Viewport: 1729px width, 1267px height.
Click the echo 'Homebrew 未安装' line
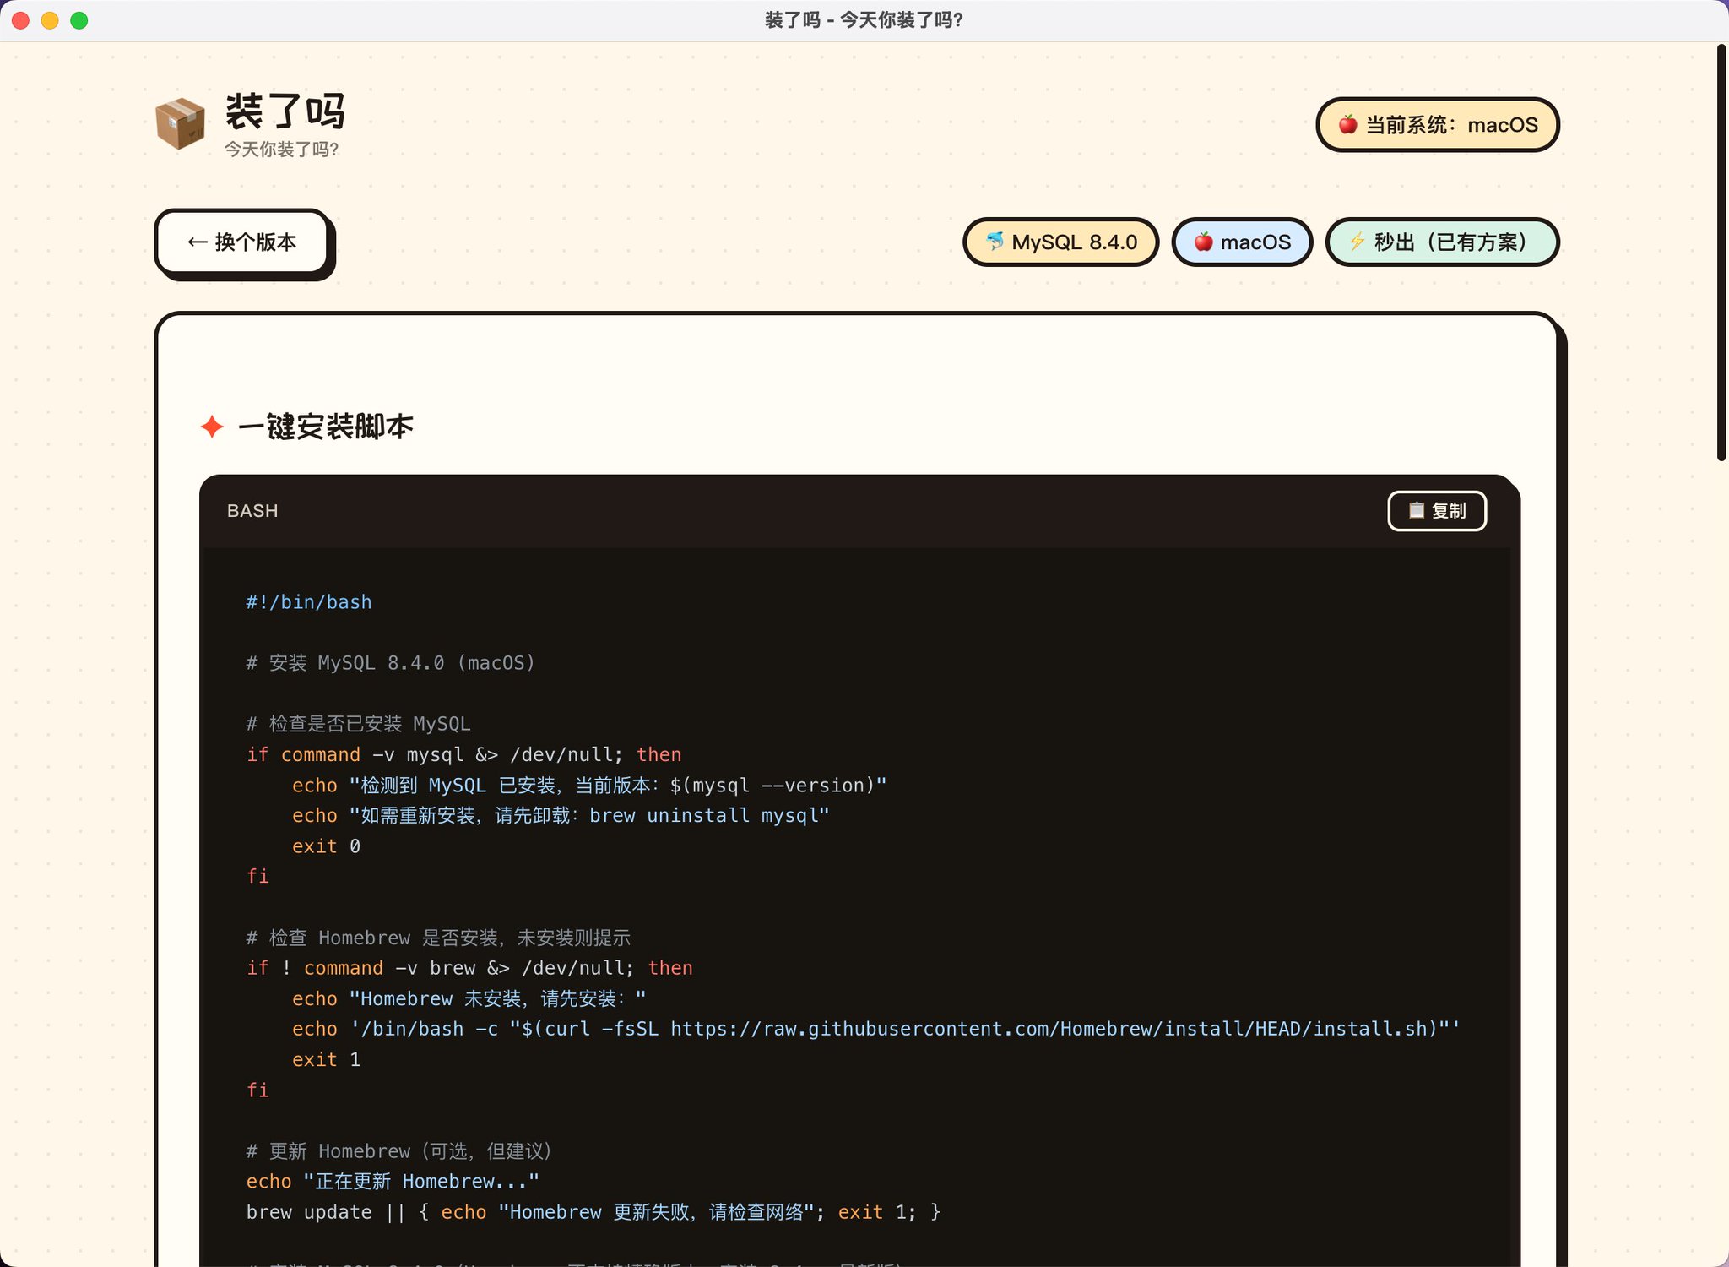tap(469, 998)
